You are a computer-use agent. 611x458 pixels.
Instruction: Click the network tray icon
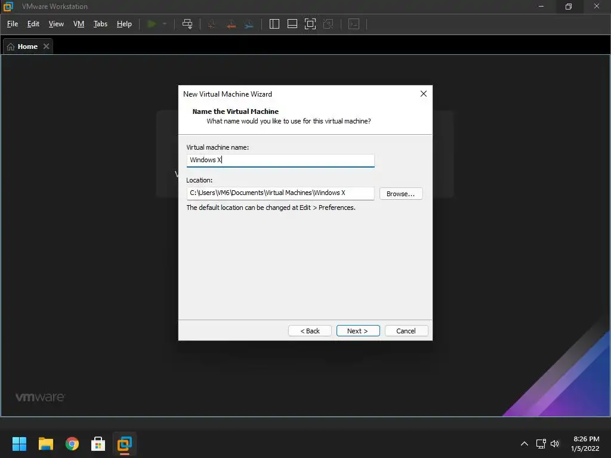[541, 444]
